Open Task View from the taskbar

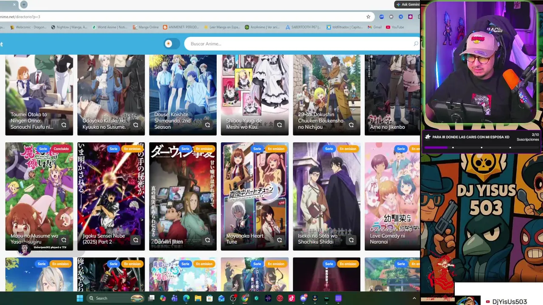pos(151,298)
